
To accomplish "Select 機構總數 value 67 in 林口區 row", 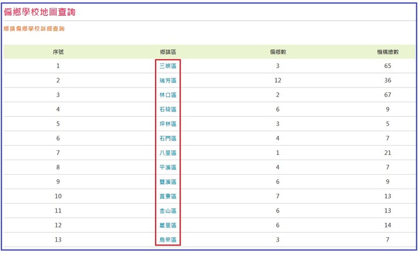I will coord(388,95).
